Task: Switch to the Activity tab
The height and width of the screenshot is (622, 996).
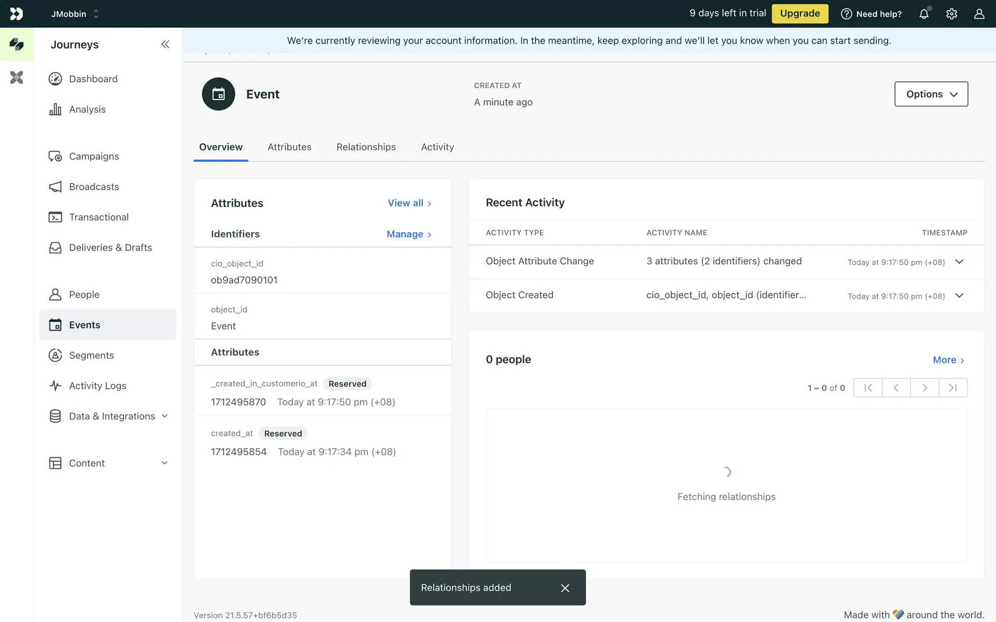Action: tap(437, 147)
